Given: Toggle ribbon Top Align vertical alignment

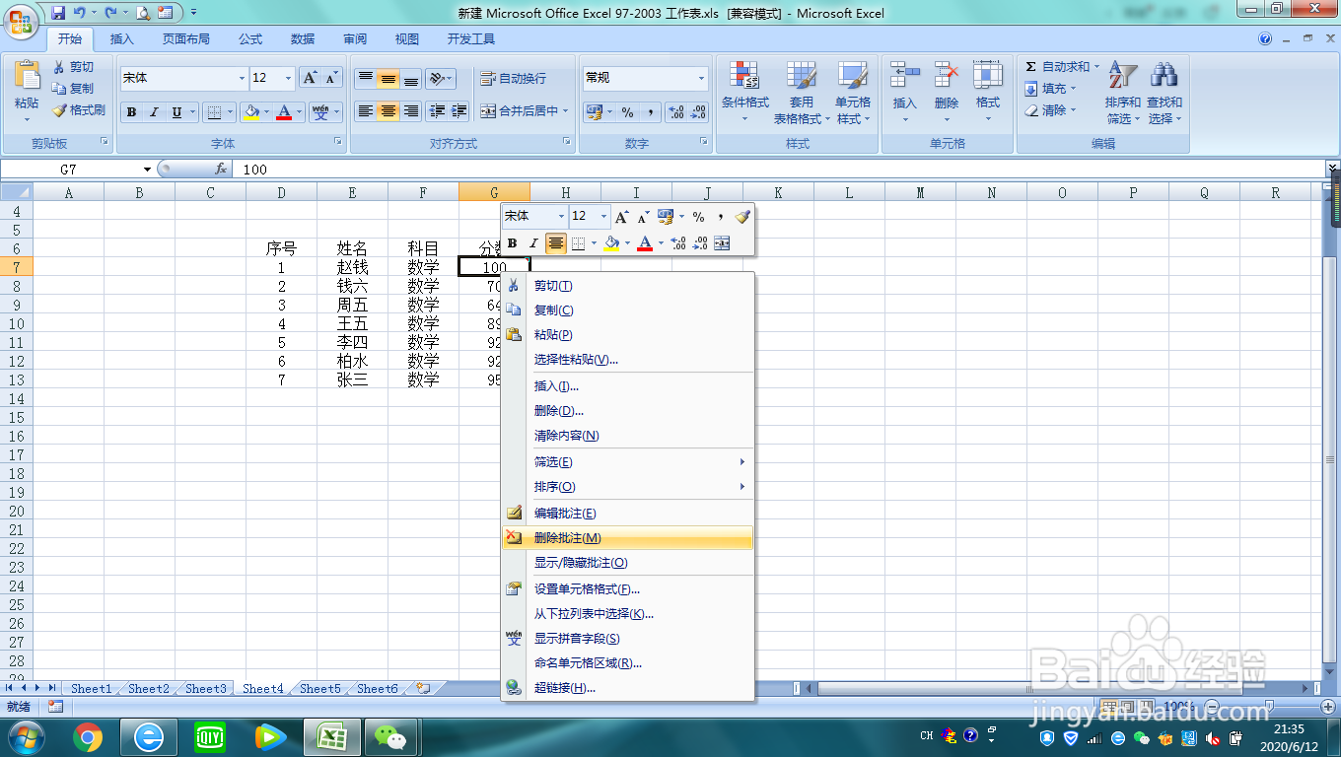Looking at the screenshot, I should (366, 78).
